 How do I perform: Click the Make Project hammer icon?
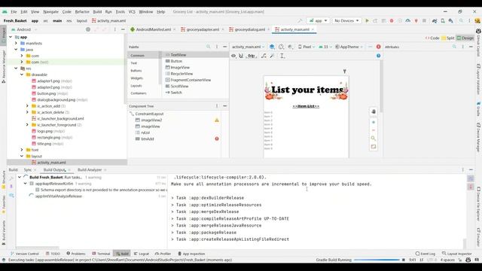point(300,20)
